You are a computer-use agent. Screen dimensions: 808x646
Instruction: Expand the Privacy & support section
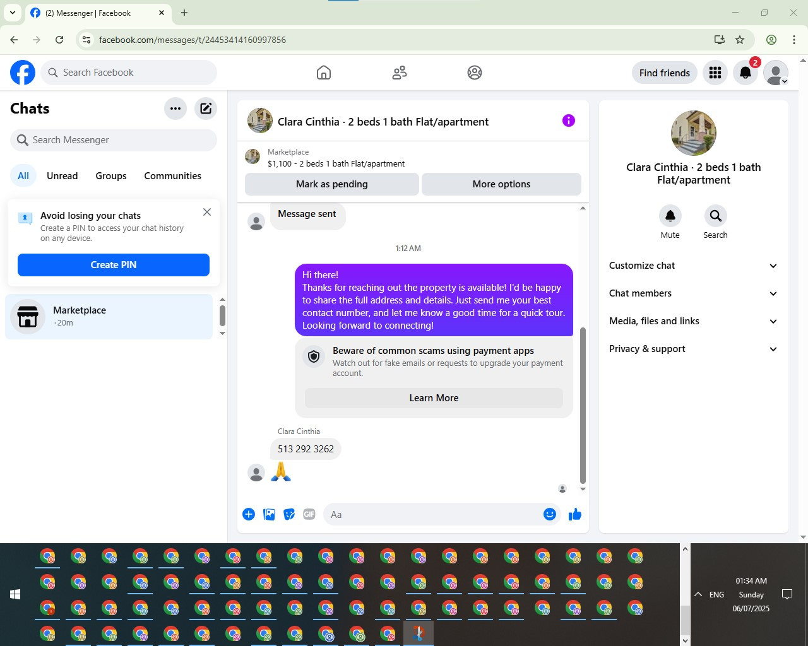694,349
